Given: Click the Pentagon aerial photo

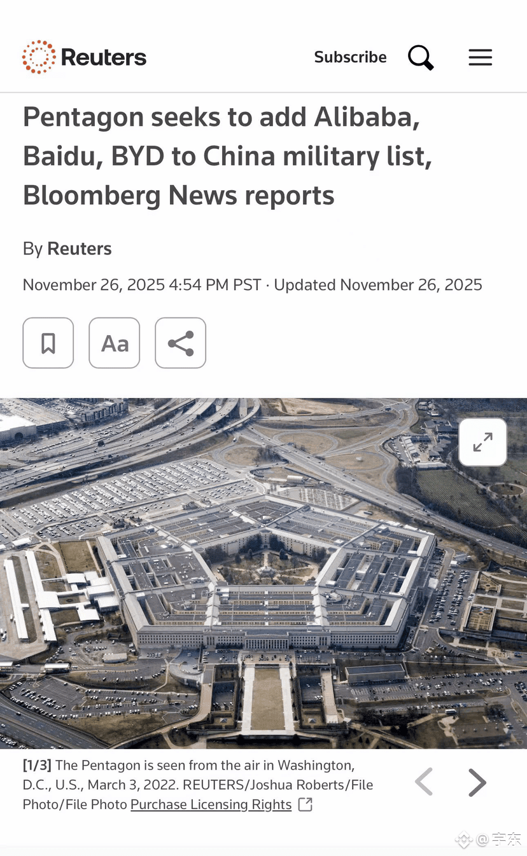Looking at the screenshot, I should coord(263,574).
